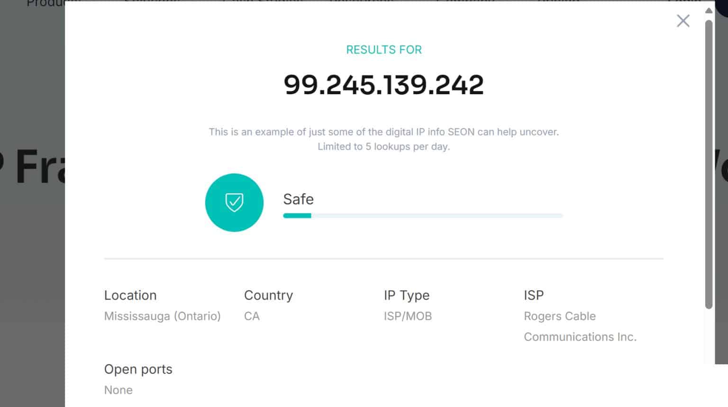728x407 pixels.
Task: Expand details for Mississauga (Ontario) location
Action: click(x=163, y=316)
